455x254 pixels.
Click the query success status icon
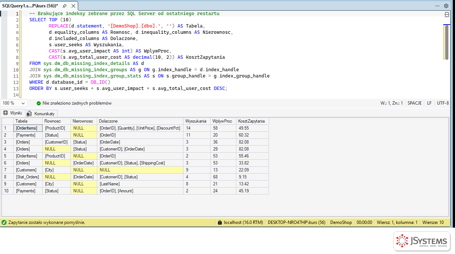[x=4, y=222]
